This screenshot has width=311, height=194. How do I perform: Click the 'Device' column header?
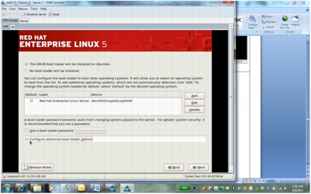136,95
